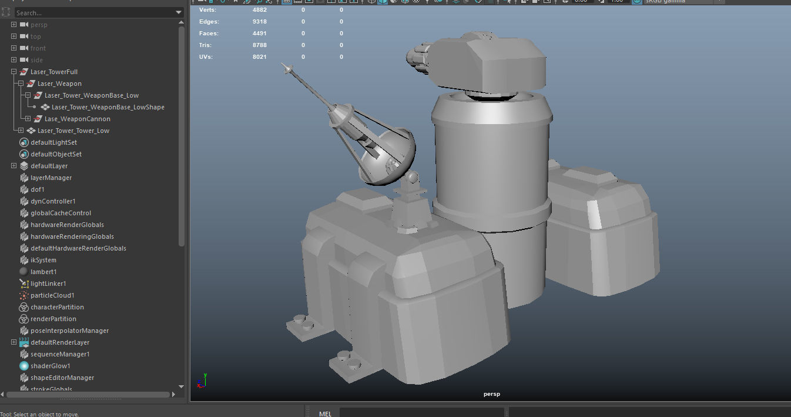791x417 pixels.
Task: Click the Verts label in heads-up display
Action: [207, 10]
